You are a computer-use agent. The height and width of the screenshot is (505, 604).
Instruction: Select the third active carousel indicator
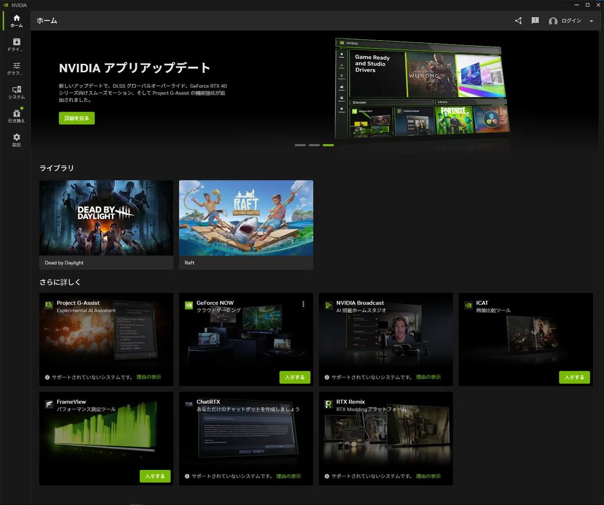pyautogui.click(x=328, y=145)
